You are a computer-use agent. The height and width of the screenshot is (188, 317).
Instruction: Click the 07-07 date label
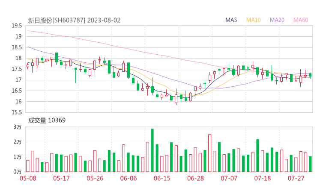pyautogui.click(x=229, y=178)
